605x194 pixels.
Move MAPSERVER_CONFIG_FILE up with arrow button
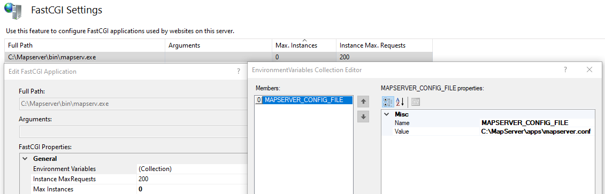pyautogui.click(x=363, y=102)
